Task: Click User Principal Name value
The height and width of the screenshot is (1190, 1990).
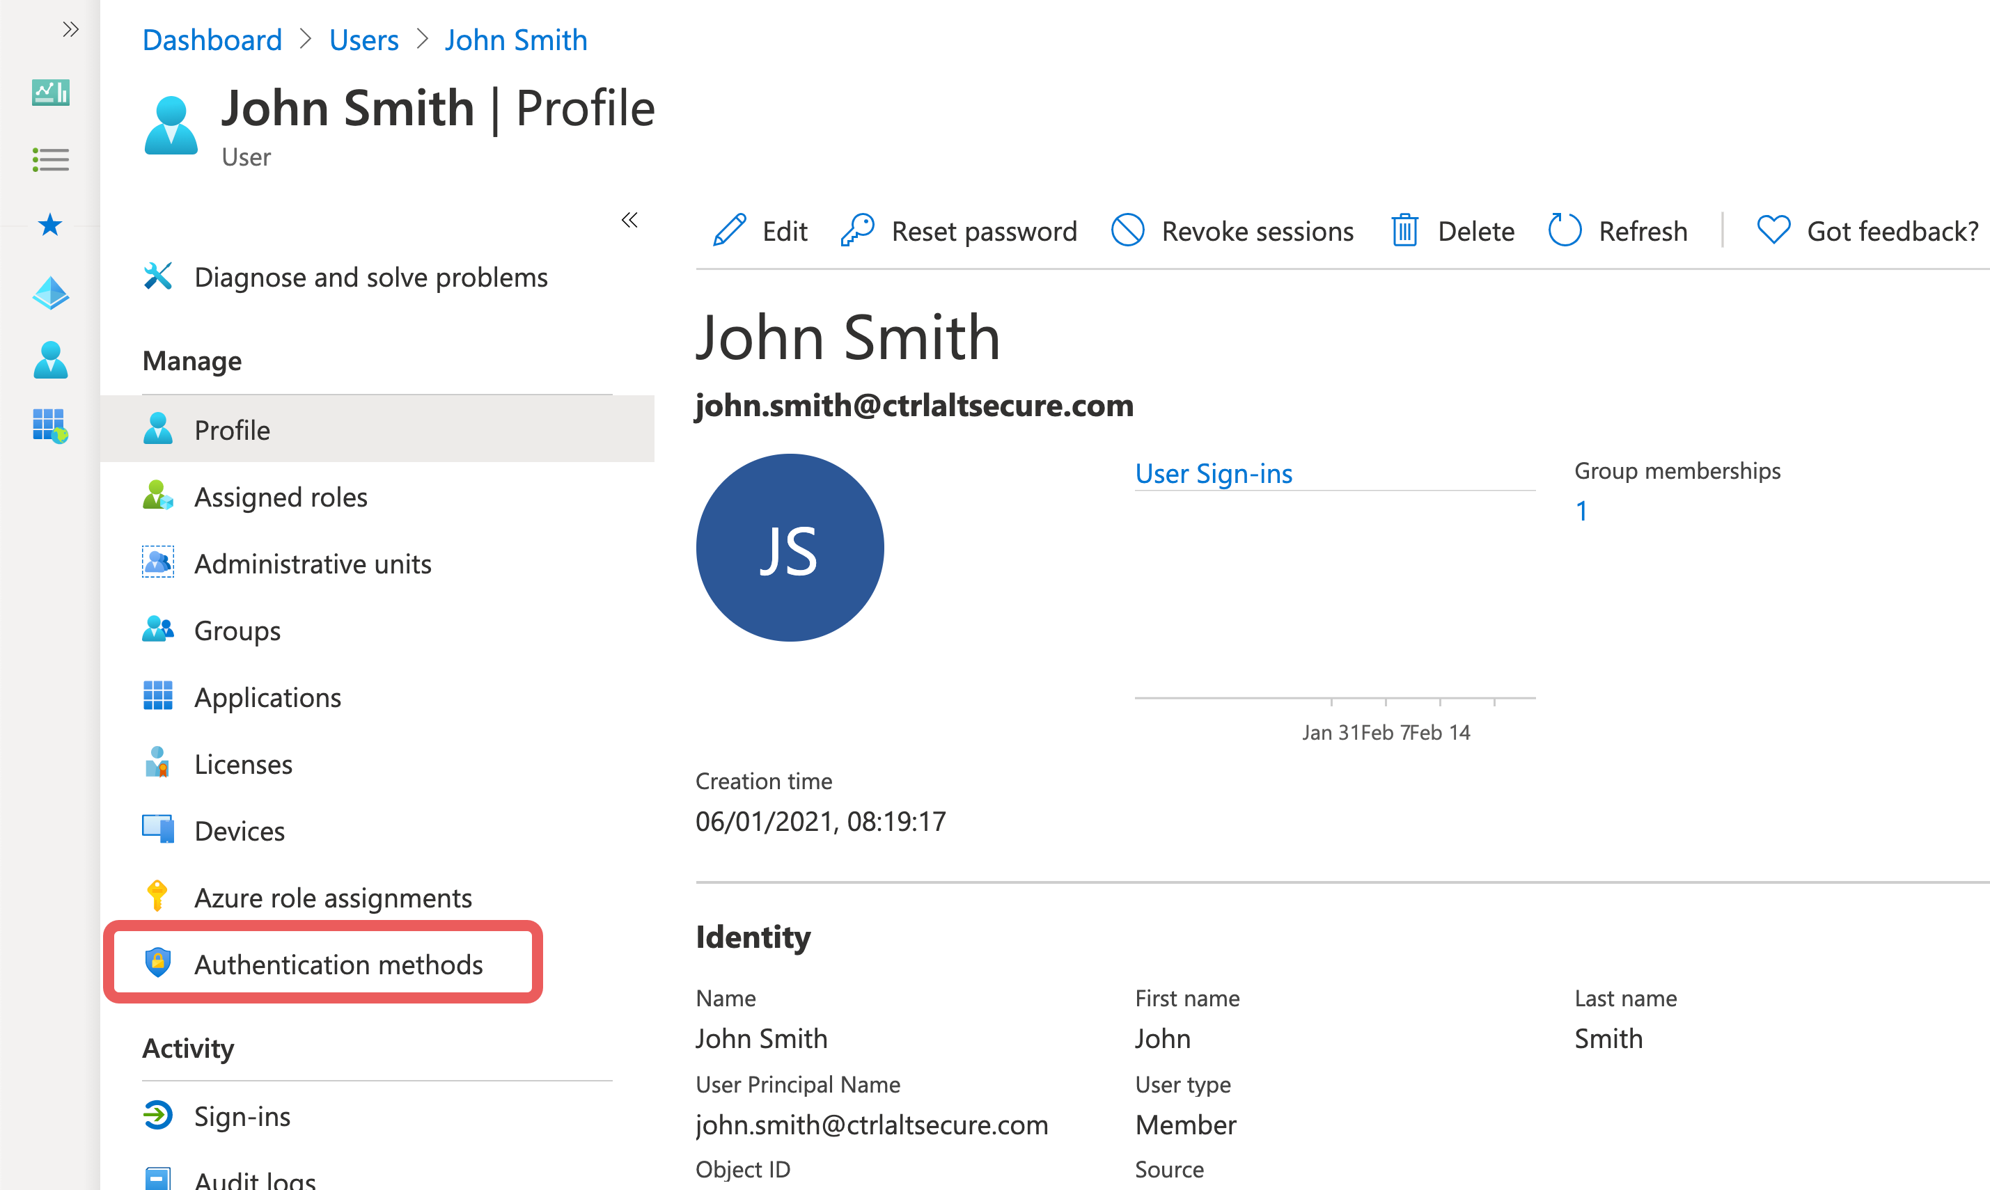Action: pos(872,1125)
